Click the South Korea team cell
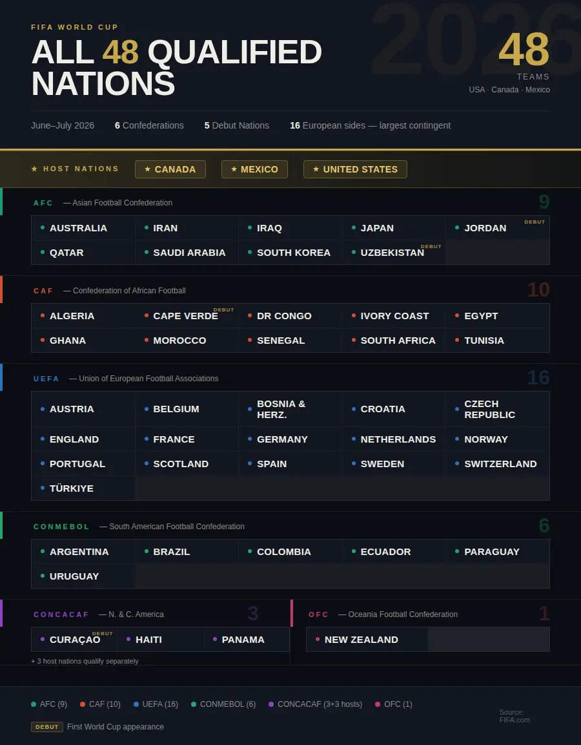Screen dimensions: 581x745 (290, 253)
